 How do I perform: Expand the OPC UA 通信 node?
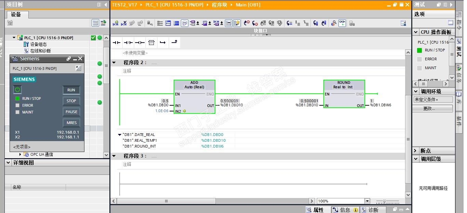click(x=20, y=154)
